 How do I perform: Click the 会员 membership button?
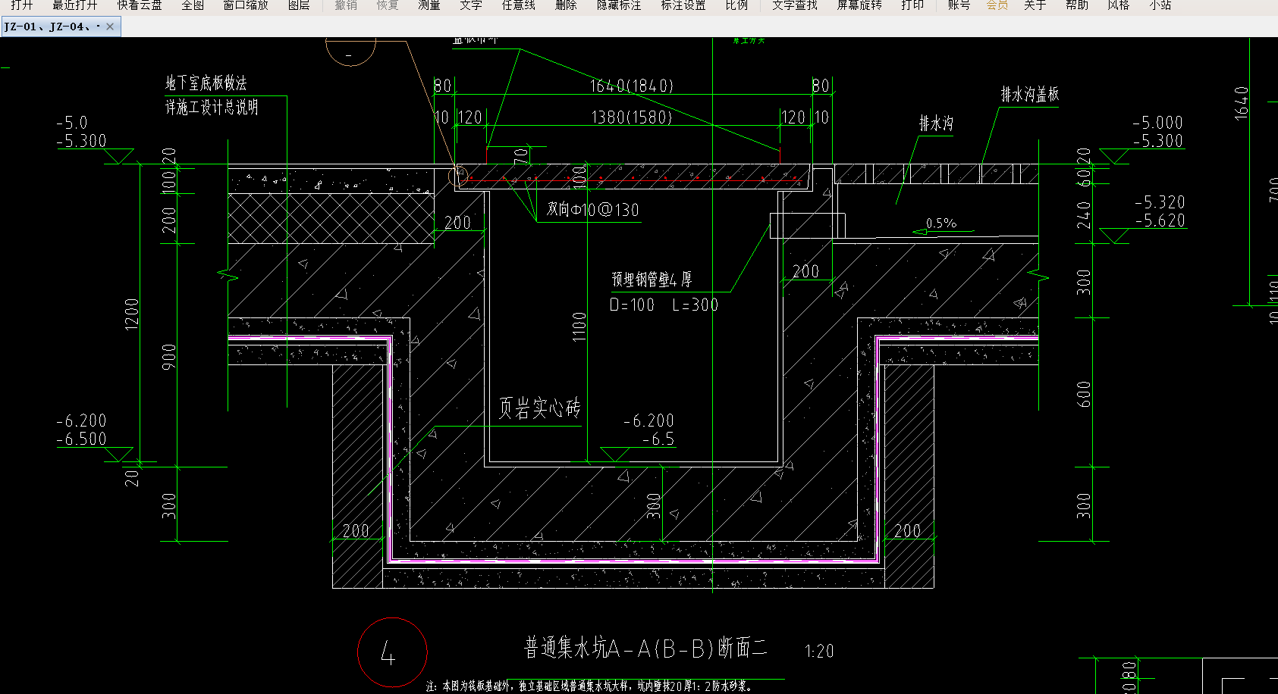point(997,5)
